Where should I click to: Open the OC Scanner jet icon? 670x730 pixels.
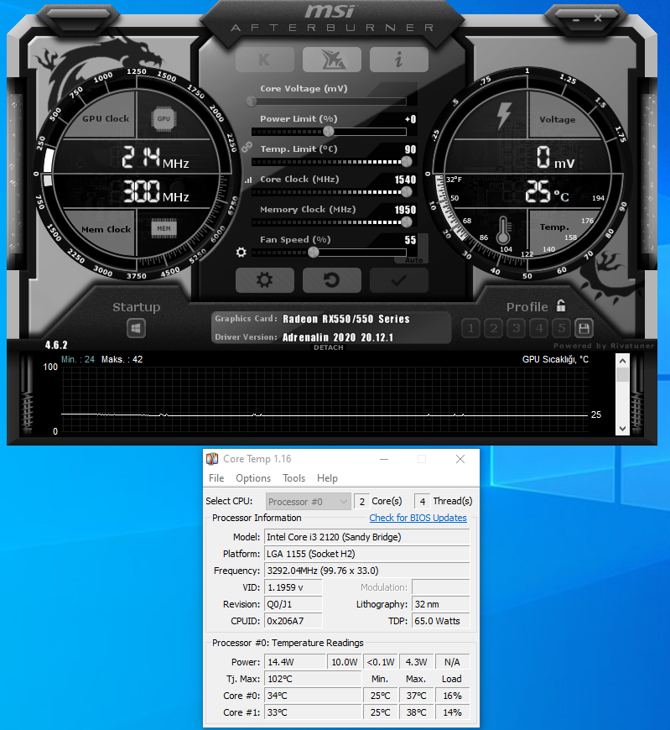pos(332,60)
